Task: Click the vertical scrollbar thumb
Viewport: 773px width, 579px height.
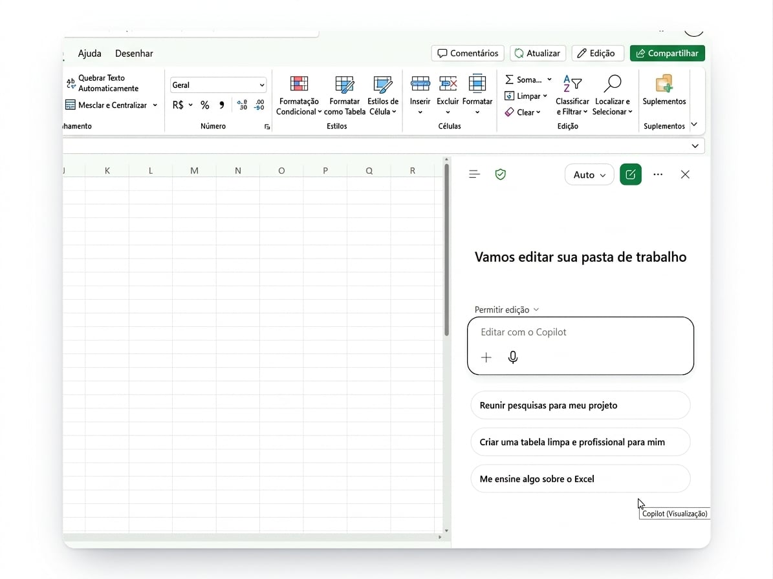Action: click(446, 249)
